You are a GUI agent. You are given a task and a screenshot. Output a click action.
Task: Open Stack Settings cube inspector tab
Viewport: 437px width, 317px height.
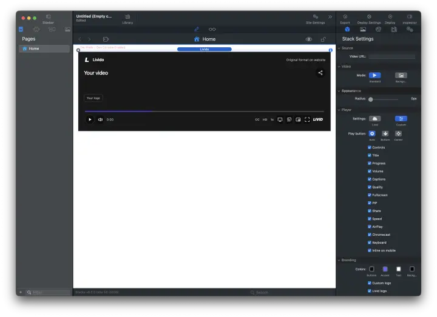(x=347, y=29)
